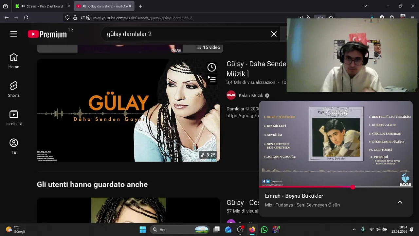Screen dimensions: 419x236
Task: Close the Stream - Kick Dashboard tab
Action: [68, 6]
